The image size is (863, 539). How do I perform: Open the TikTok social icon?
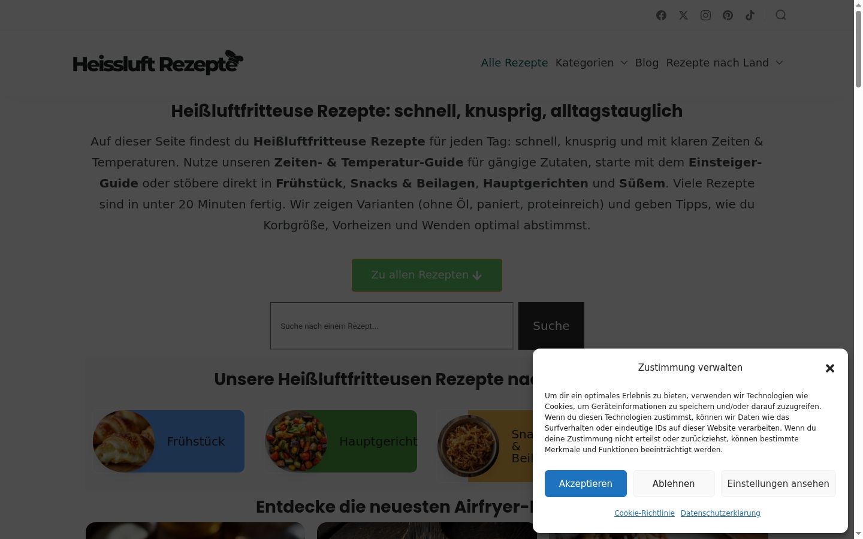750,16
